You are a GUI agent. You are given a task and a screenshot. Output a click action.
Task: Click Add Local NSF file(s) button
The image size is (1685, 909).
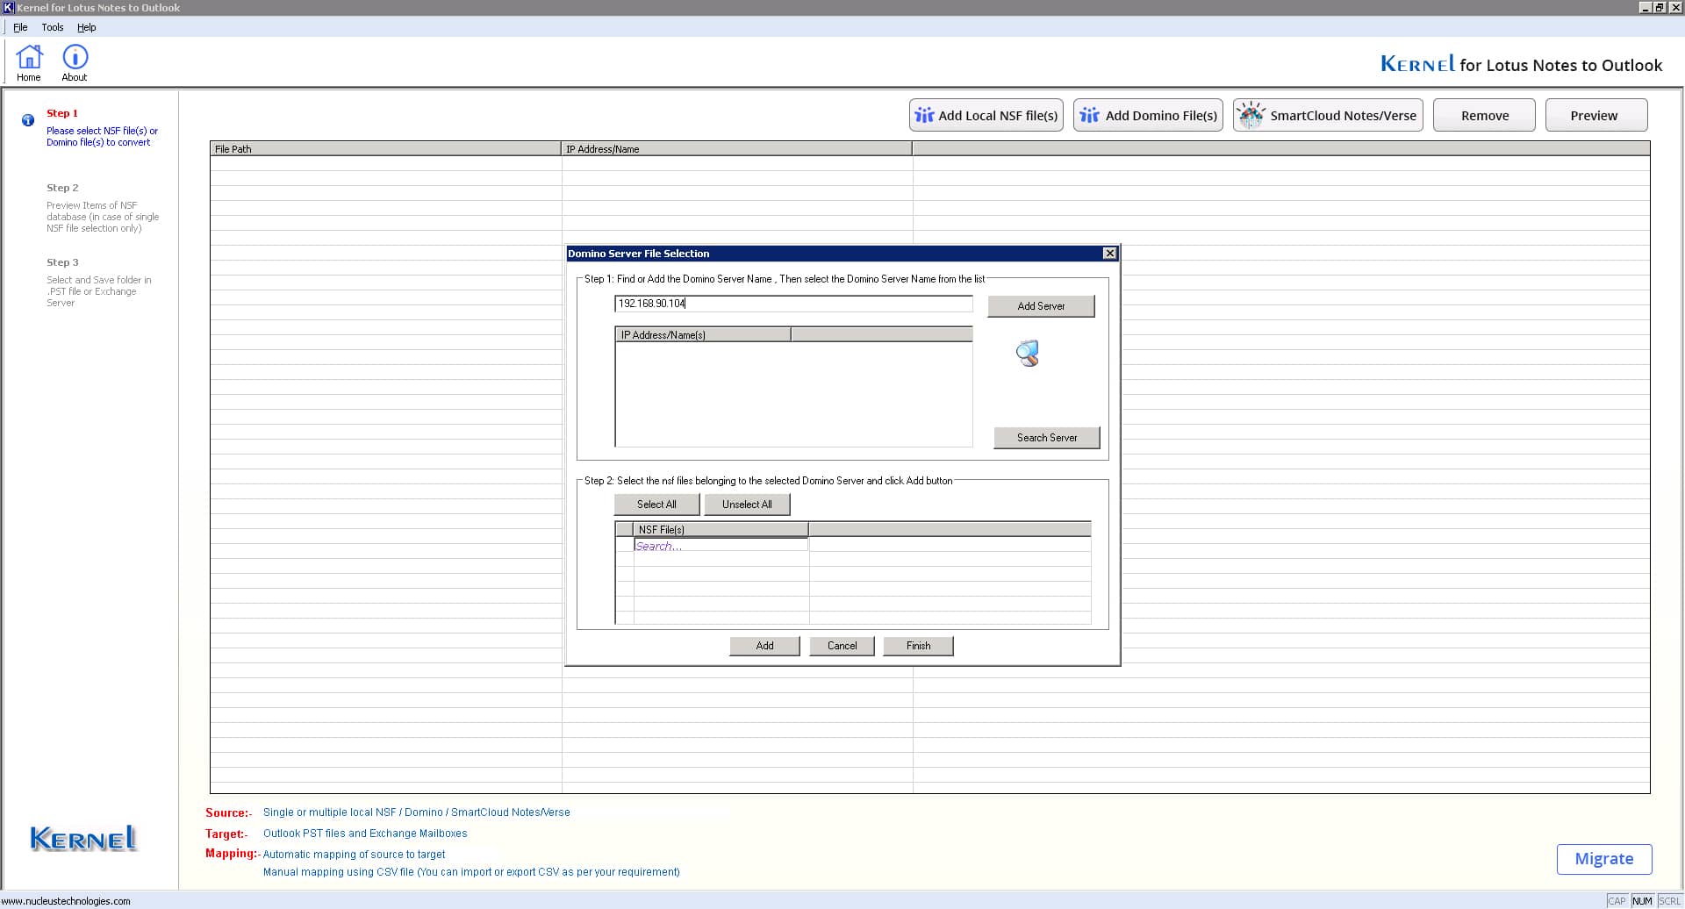click(x=986, y=115)
